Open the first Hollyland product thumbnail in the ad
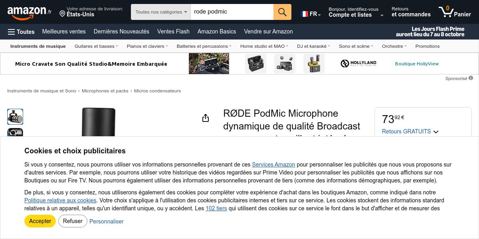This screenshot has height=239, width=479. (x=255, y=63)
